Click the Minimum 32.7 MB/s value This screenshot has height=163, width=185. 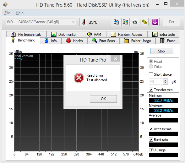pyautogui.click(x=163, y=101)
